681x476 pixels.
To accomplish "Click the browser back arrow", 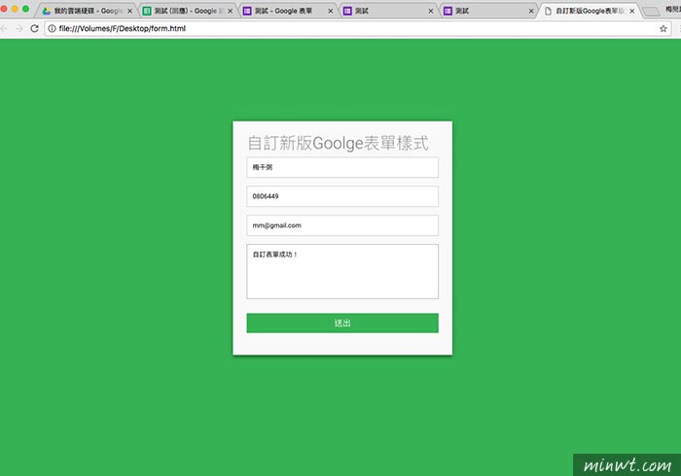I will 4,28.
